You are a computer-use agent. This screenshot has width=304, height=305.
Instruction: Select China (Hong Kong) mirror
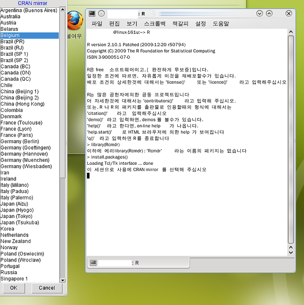(x=30, y=104)
